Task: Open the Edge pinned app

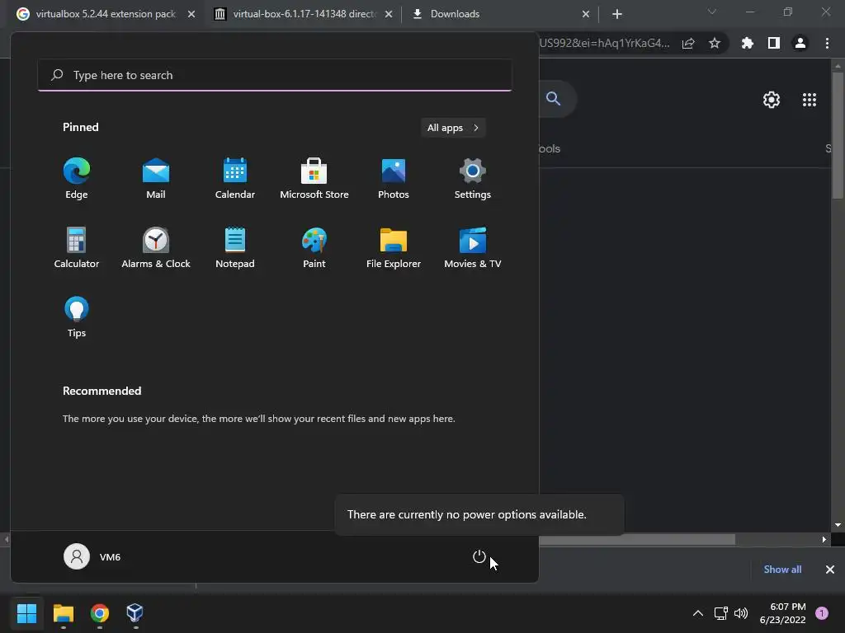Action: click(x=77, y=179)
